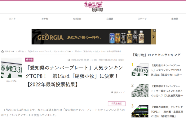Viewport: 186px width, 122px height.
Task: Show table of contents with 目次を表示
Action: coord(117,103)
